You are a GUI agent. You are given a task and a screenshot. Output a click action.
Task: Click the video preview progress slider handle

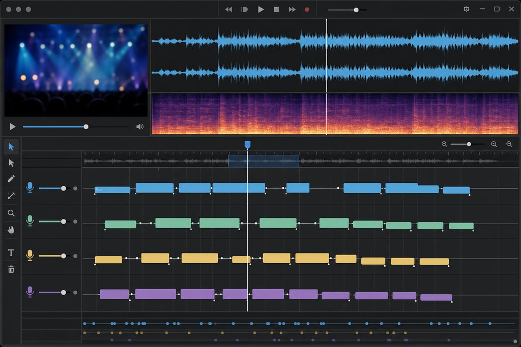click(x=85, y=127)
